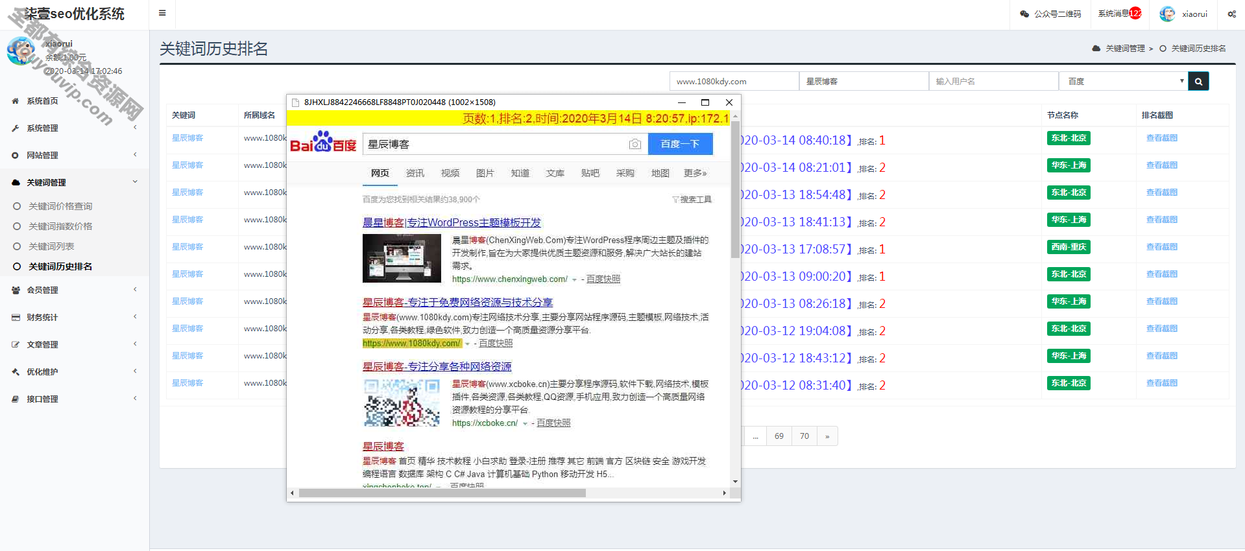Close the screenshot viewer window

pyautogui.click(x=729, y=102)
